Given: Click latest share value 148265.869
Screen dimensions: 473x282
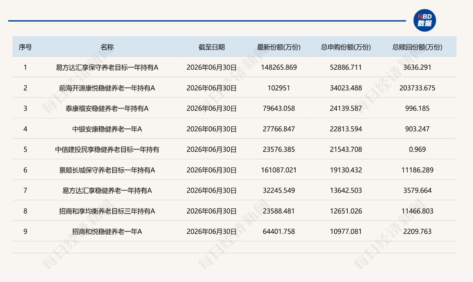Looking at the screenshot, I should (279, 67).
